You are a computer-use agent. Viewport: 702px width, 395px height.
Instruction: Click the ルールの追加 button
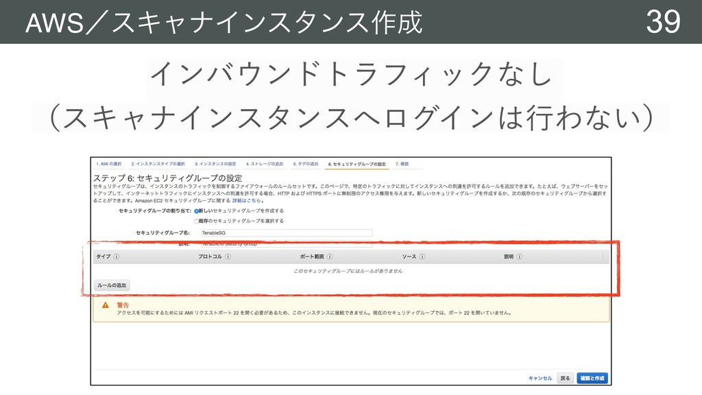coord(112,285)
